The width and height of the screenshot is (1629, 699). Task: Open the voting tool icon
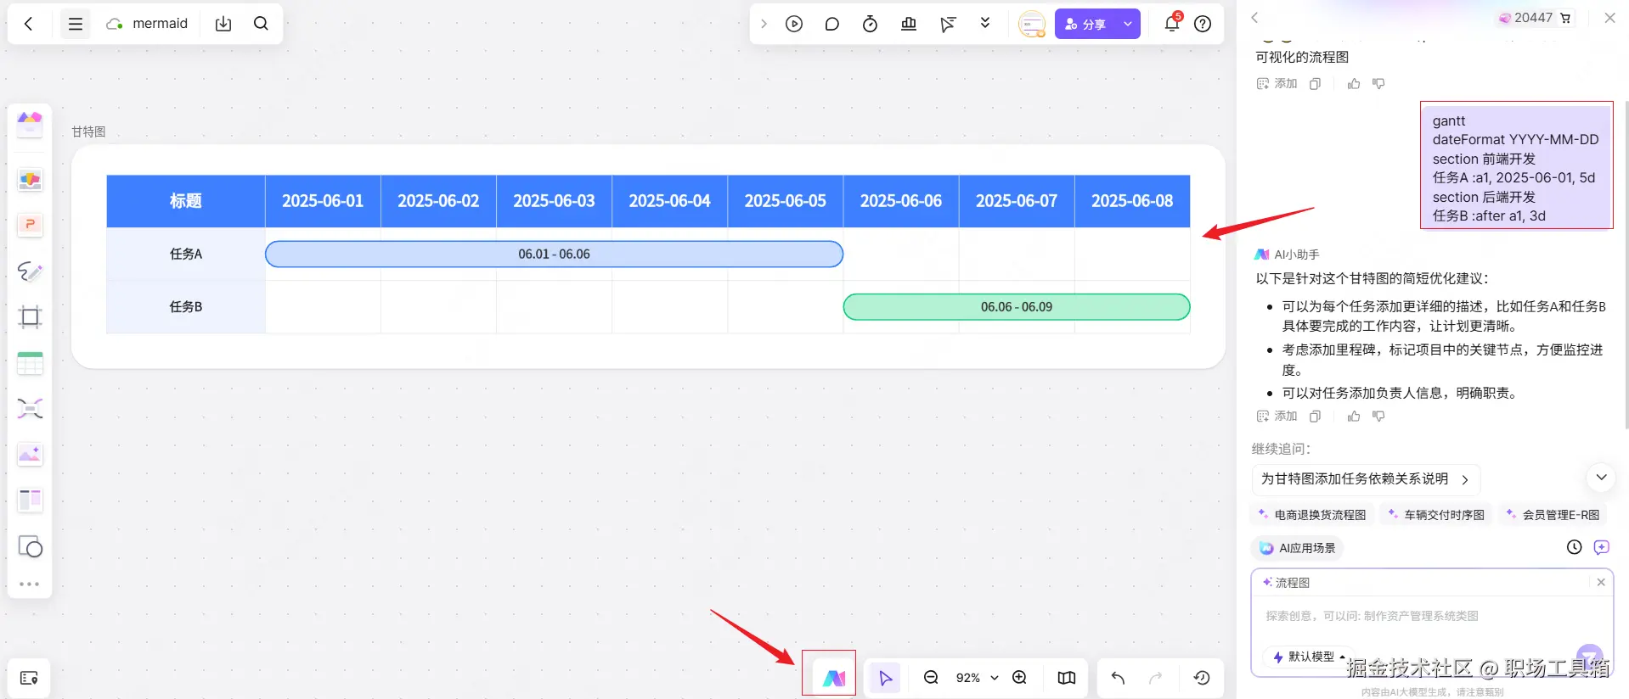click(x=909, y=24)
